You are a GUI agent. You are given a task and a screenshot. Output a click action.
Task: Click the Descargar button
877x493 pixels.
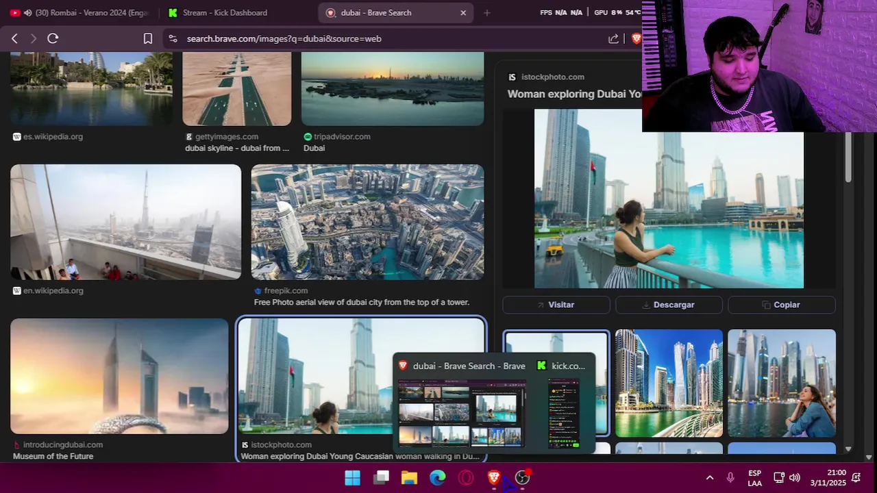(669, 305)
